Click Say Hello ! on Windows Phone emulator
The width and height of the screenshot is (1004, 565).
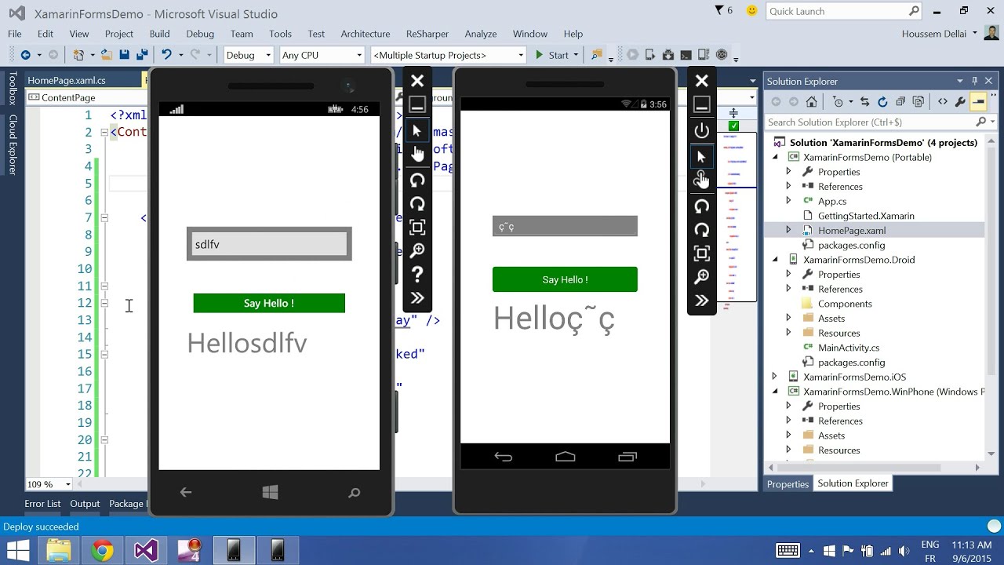pos(269,303)
